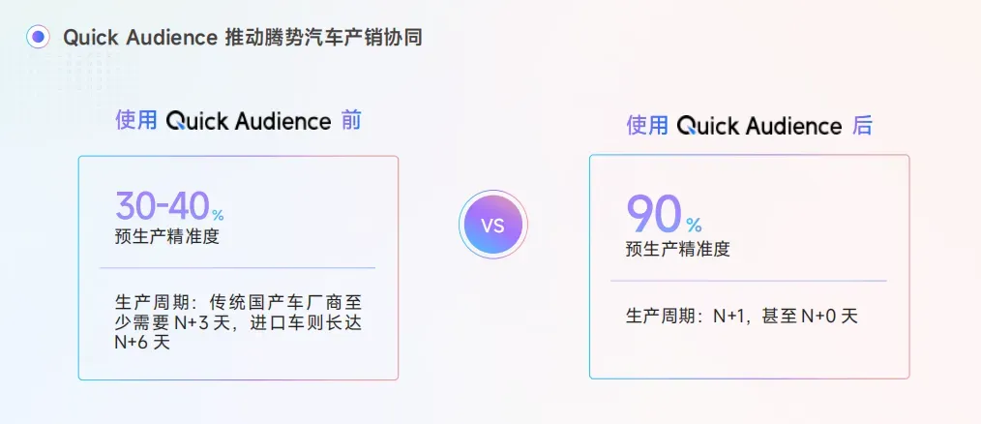Click the round VS badge

tap(491, 225)
